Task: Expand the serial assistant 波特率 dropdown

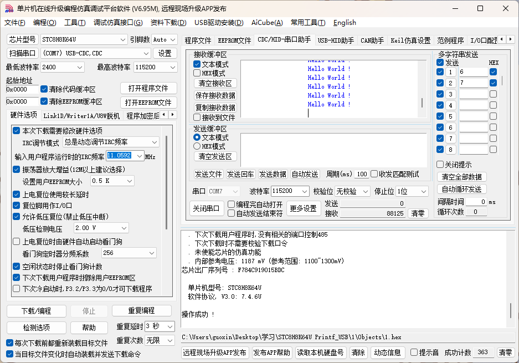Action: [305, 191]
